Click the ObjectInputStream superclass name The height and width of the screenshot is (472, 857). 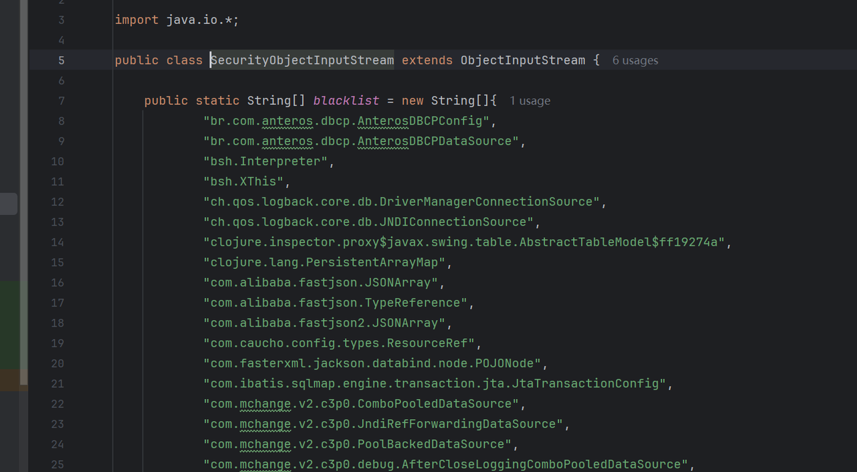522,60
